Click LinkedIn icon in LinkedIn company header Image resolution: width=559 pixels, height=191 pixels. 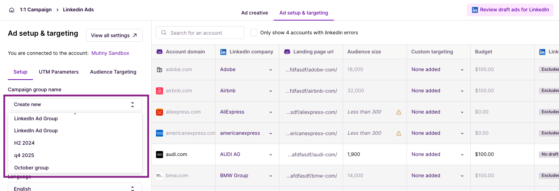pos(223,52)
